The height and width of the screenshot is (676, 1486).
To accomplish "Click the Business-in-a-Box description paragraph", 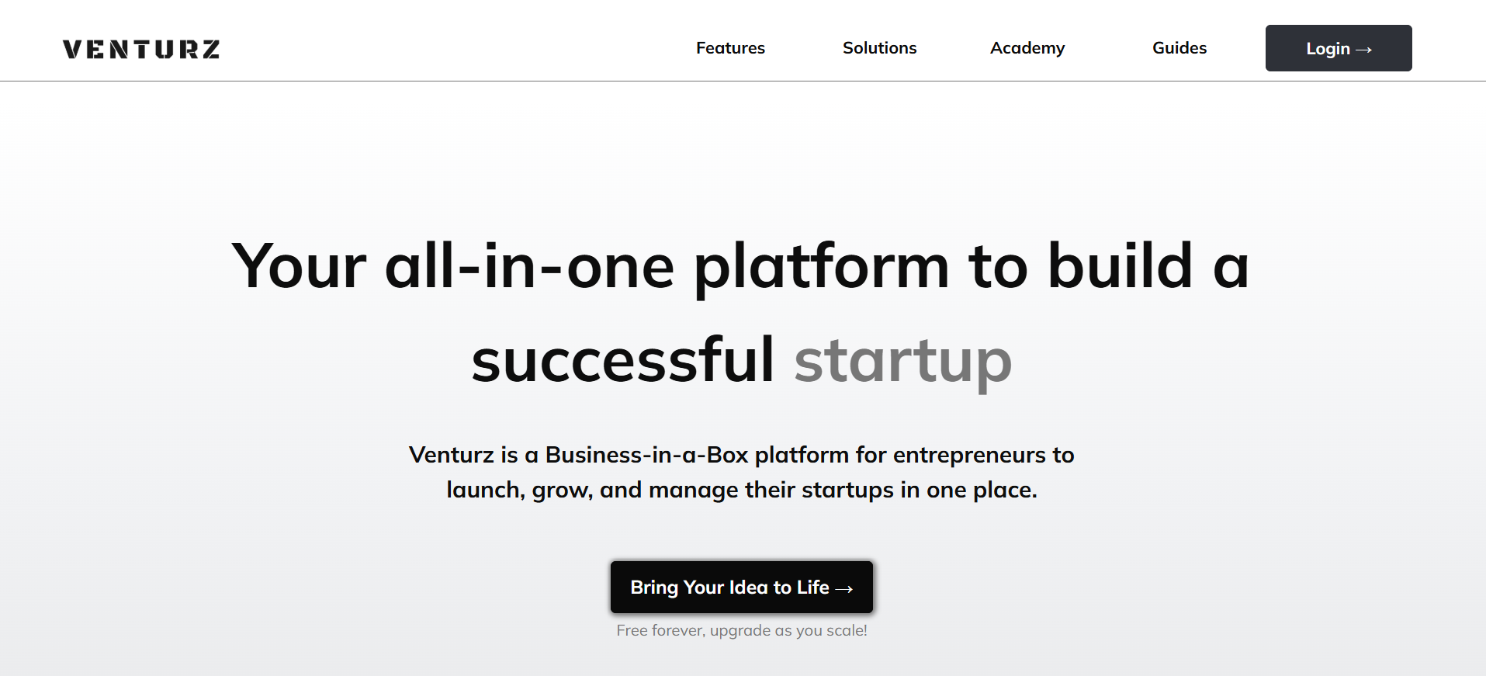I will tap(741, 472).
